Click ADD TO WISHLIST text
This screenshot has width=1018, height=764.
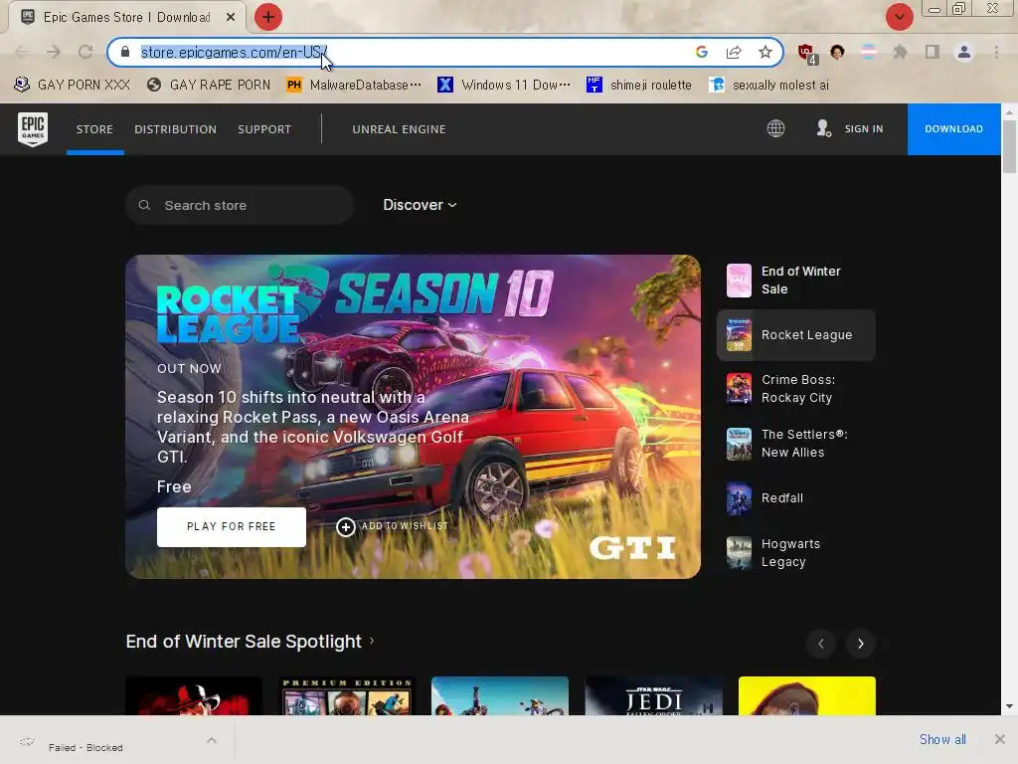pos(405,526)
